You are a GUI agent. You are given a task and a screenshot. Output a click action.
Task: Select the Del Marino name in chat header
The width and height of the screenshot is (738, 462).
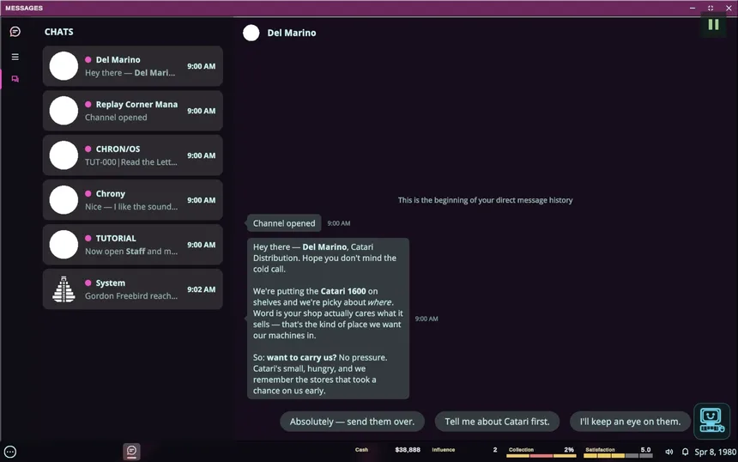coord(292,33)
